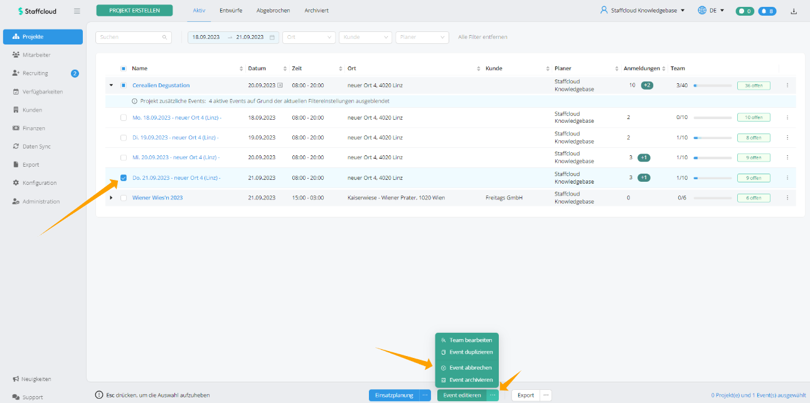
Task: Open messages badge showing 0
Action: click(745, 11)
